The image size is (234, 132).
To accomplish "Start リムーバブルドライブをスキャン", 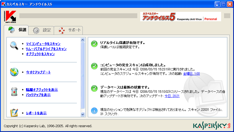I will click(46, 49).
